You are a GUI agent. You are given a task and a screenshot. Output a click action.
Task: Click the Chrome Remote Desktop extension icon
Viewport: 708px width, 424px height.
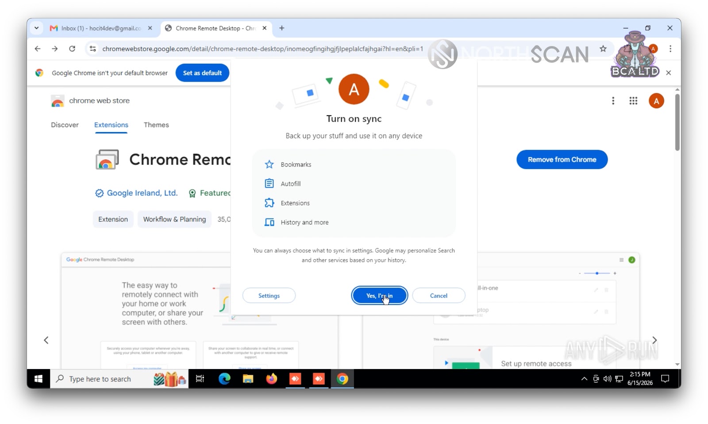[x=107, y=159]
